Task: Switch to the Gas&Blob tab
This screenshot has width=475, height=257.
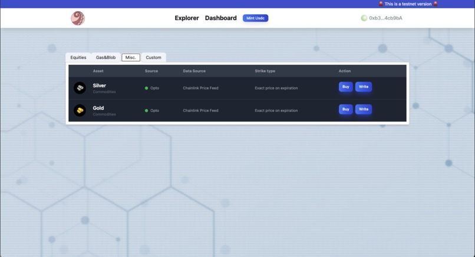Action: click(x=105, y=57)
